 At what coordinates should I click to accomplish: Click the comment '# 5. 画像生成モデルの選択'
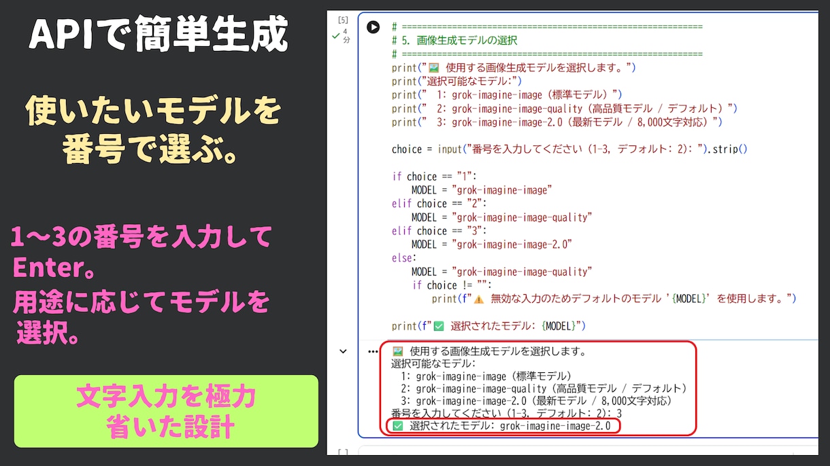click(x=454, y=41)
